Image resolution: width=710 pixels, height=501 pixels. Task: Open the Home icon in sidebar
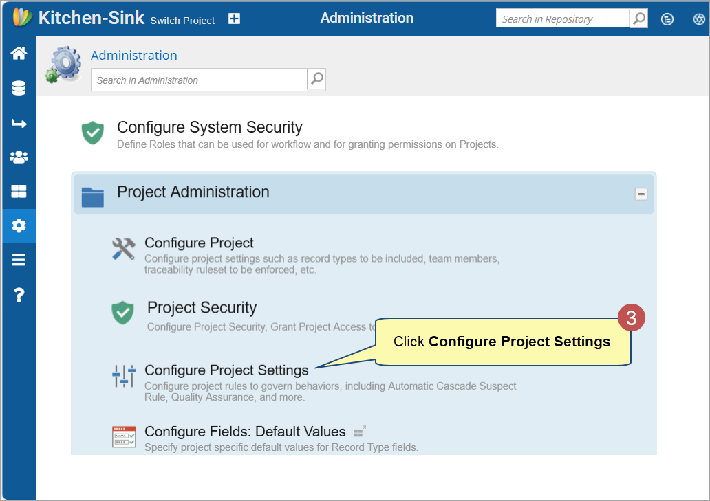[x=19, y=54]
